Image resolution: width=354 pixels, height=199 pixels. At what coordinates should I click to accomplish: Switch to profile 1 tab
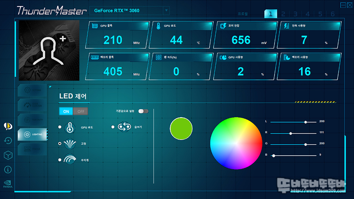pos(271,14)
